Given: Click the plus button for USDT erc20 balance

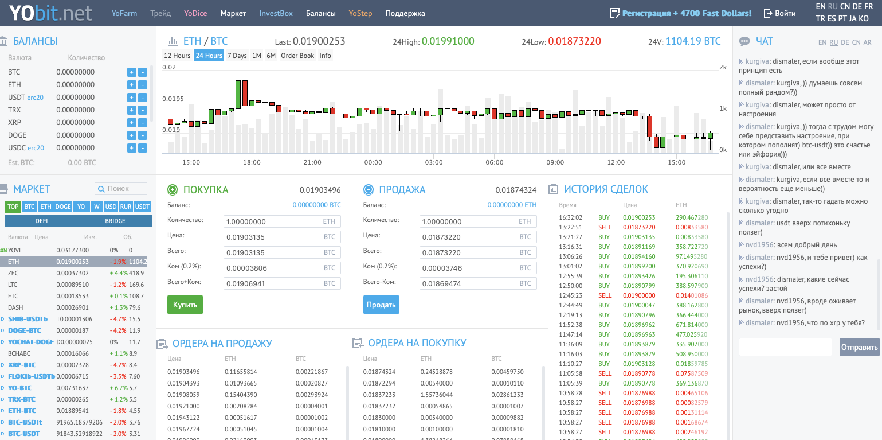Looking at the screenshot, I should [x=131, y=98].
